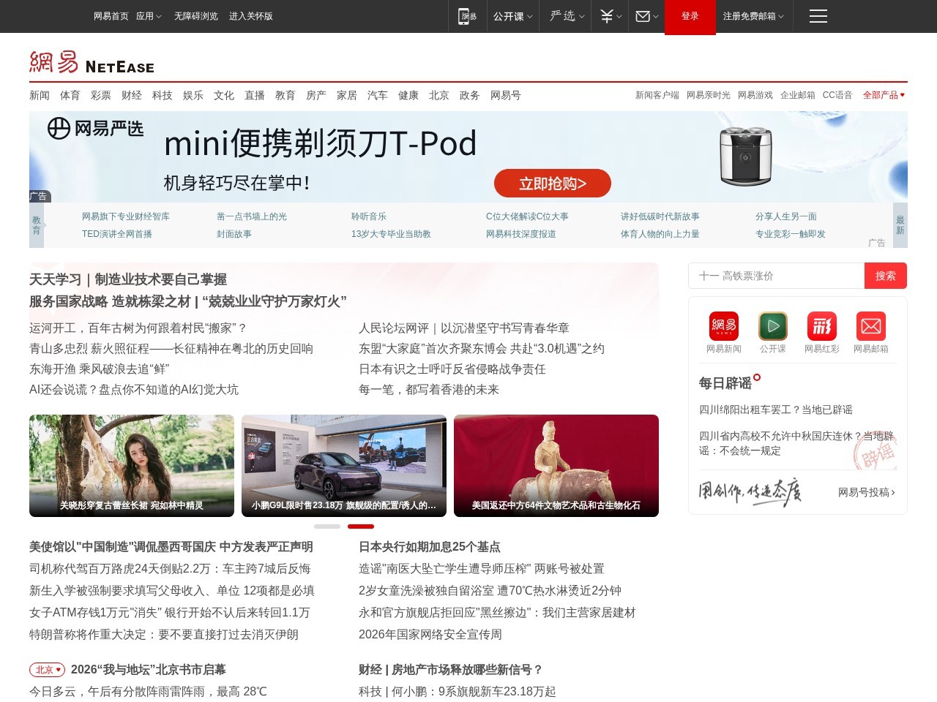This screenshot has width=937, height=702.
Task: Select the 直播 navigation tab
Action: pos(255,95)
